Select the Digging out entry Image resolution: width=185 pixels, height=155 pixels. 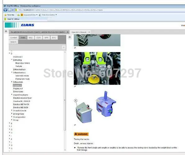click(x=18, y=88)
